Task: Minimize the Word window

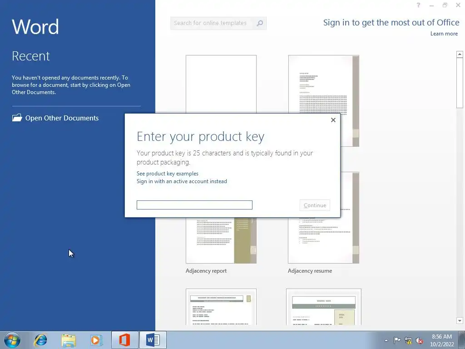Action: (431, 5)
